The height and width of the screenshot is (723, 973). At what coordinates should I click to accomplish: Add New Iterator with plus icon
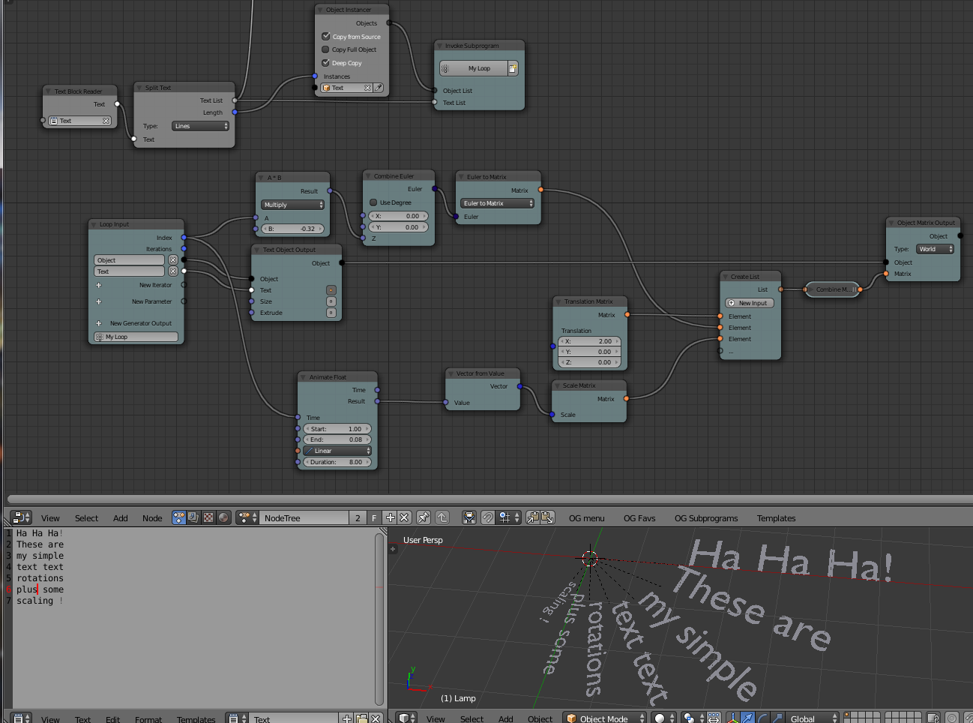click(x=98, y=285)
